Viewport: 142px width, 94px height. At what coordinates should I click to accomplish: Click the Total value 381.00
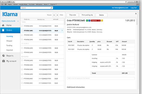(x=125, y=73)
